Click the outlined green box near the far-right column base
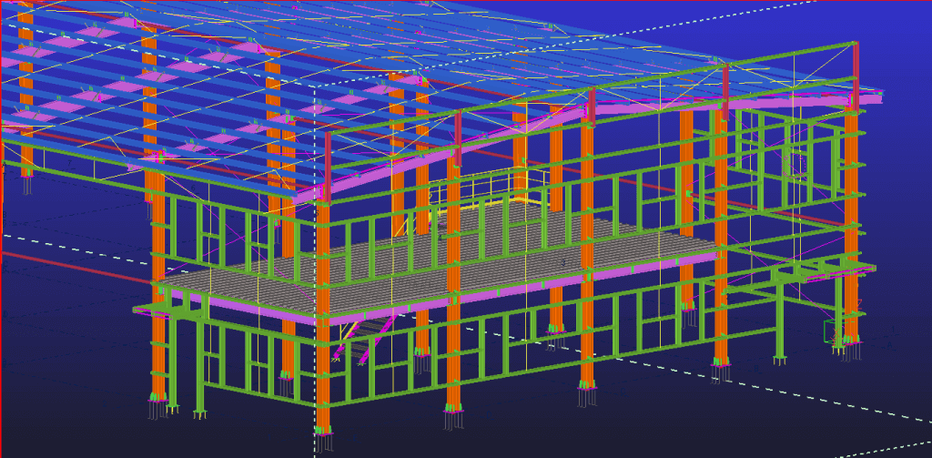The width and height of the screenshot is (932, 458). point(832,330)
